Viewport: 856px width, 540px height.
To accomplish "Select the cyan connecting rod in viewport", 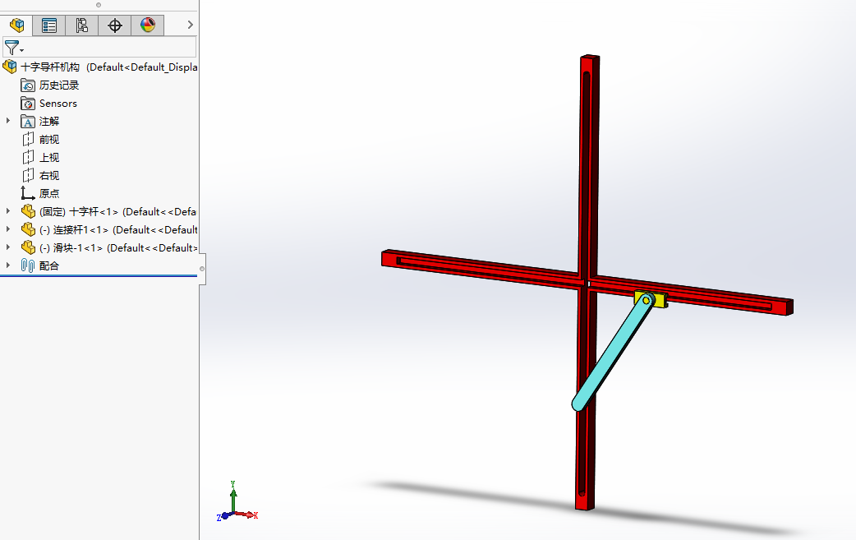I will (x=611, y=355).
